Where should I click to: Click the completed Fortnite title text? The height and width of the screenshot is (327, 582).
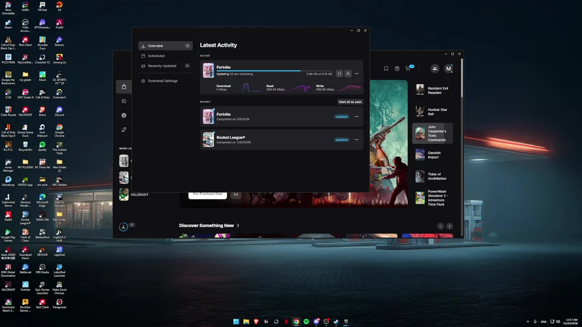pyautogui.click(x=223, y=114)
